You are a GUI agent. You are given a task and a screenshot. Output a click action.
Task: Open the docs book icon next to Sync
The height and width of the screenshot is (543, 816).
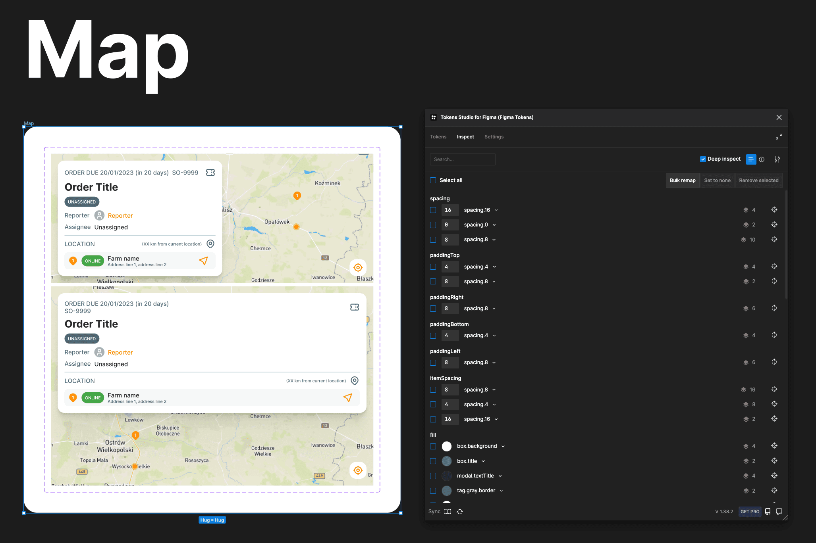tap(448, 512)
